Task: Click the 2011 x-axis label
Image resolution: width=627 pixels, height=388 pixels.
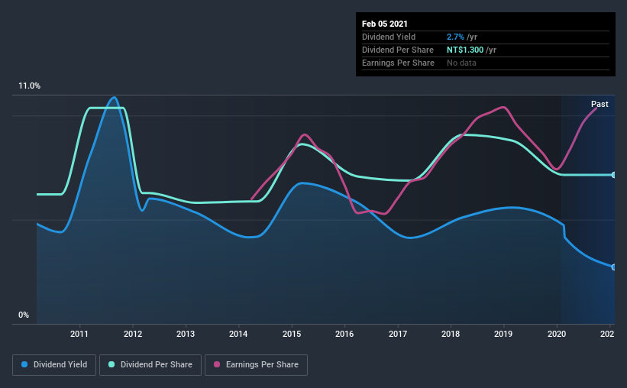Action: coord(79,334)
